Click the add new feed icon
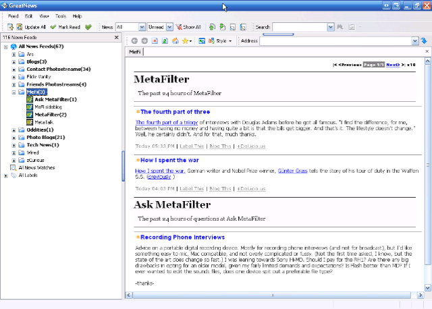 point(10,27)
